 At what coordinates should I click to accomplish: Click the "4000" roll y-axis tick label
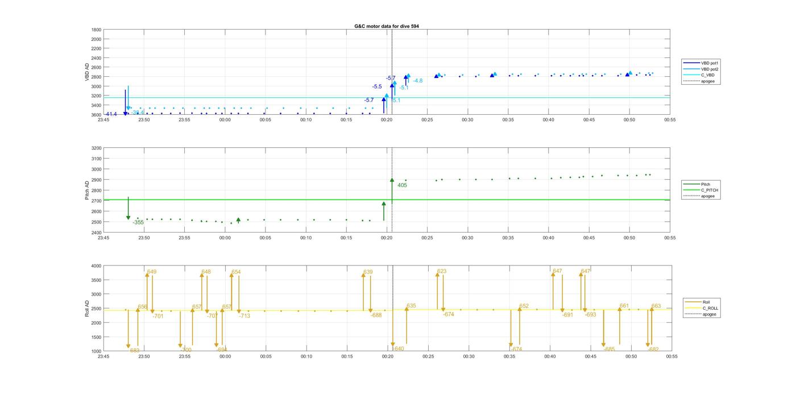coord(95,266)
